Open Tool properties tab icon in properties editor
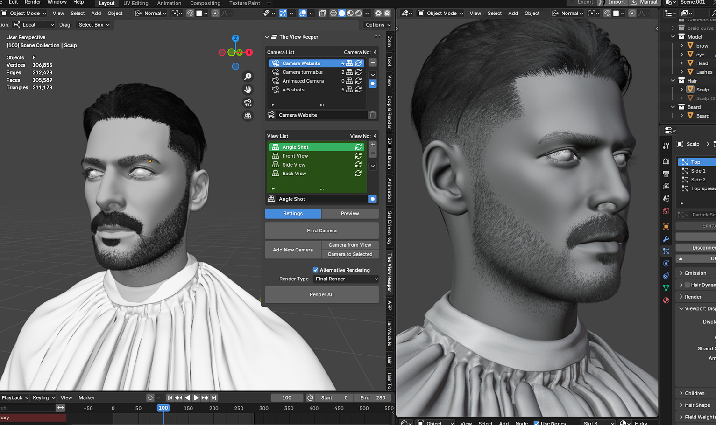The image size is (716, 425). [666, 146]
